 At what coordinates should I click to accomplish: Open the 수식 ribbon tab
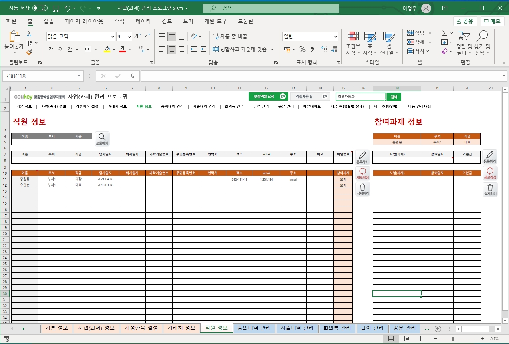(x=119, y=21)
